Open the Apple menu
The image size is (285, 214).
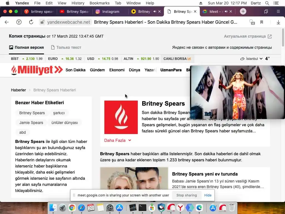(x=8, y=3)
